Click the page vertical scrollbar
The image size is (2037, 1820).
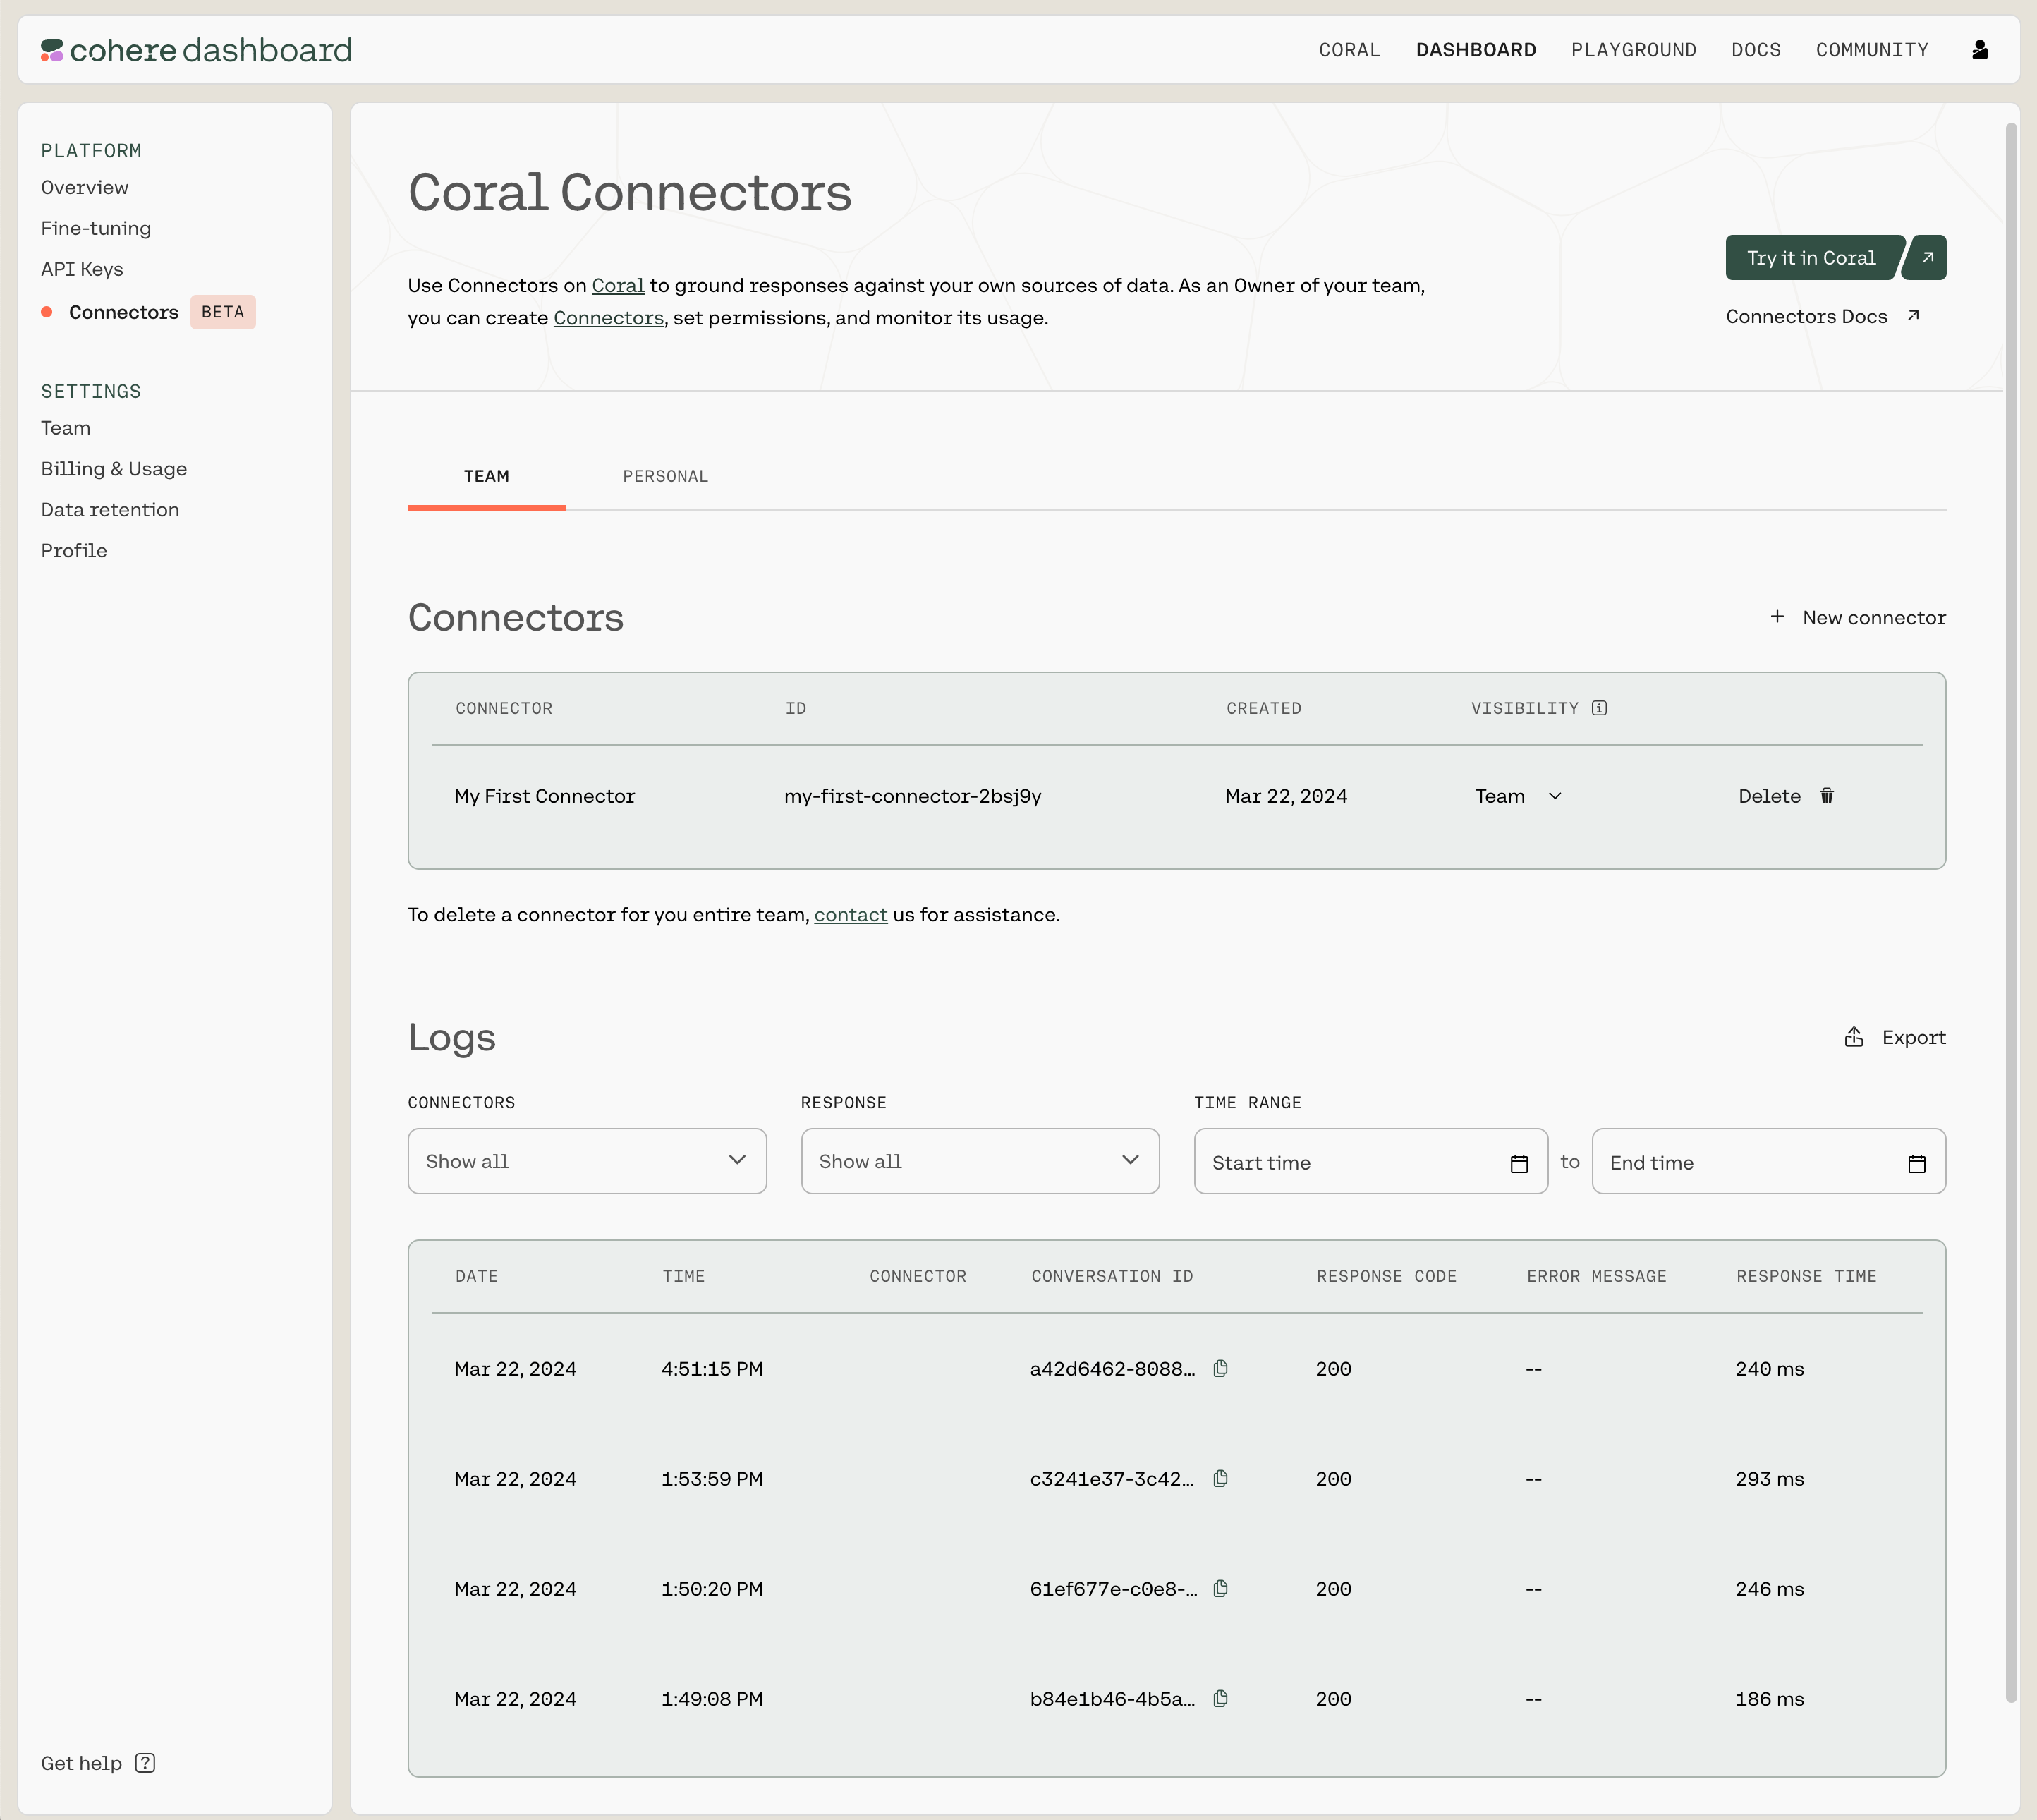tap(2011, 900)
